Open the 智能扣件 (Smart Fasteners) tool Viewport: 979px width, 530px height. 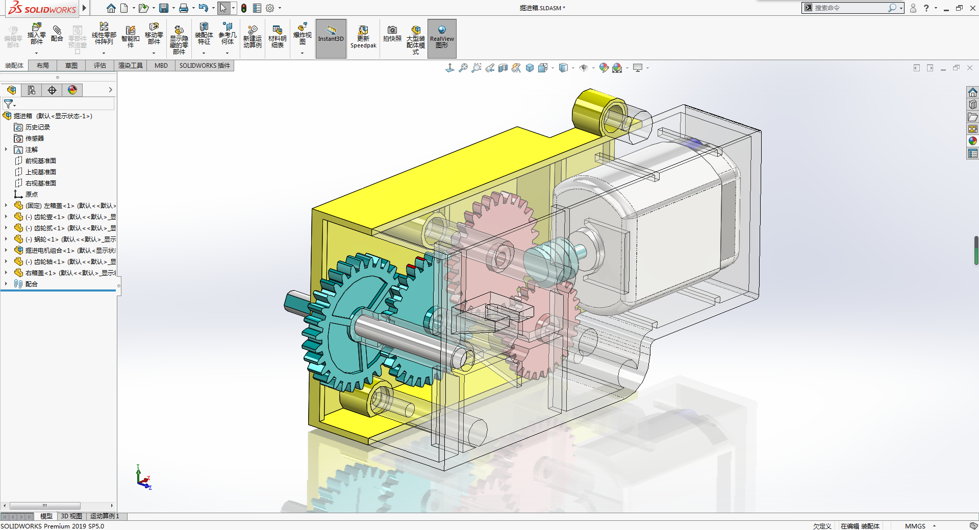[131, 37]
